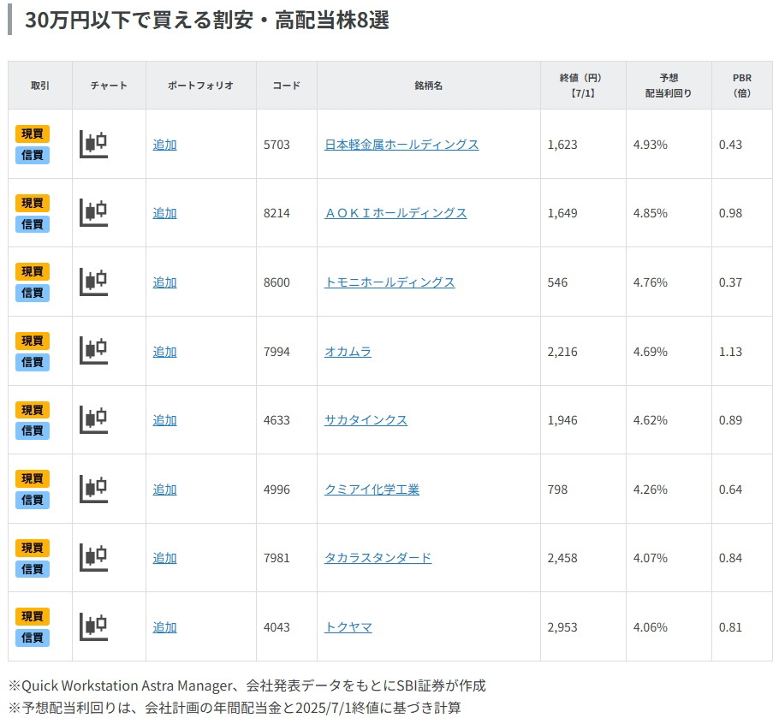Open chart icon for トクヤマ

[94, 626]
